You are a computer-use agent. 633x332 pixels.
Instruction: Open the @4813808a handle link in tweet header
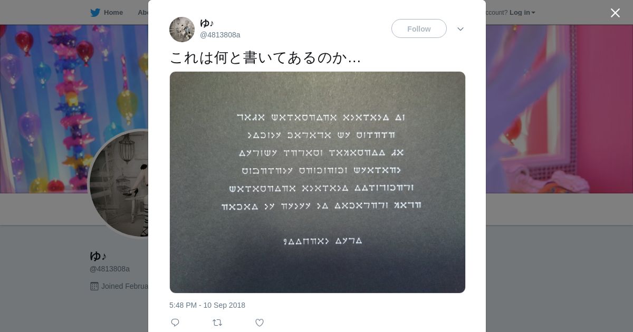[x=220, y=35]
